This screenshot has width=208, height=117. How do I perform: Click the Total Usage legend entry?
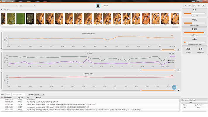171,61
